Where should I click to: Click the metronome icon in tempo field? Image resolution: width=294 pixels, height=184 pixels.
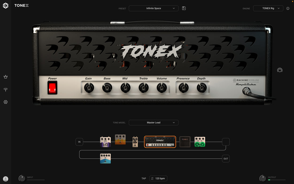pos(152,178)
